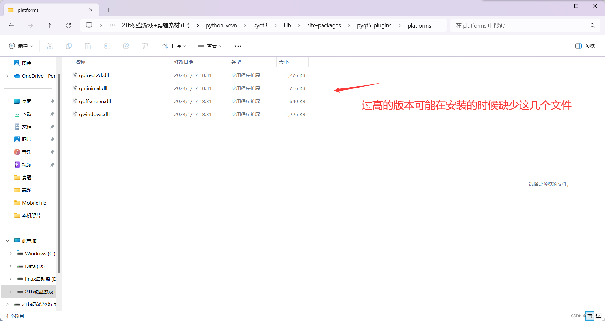Open 视频 quick access folder
The height and width of the screenshot is (321, 605).
pyautogui.click(x=23, y=165)
